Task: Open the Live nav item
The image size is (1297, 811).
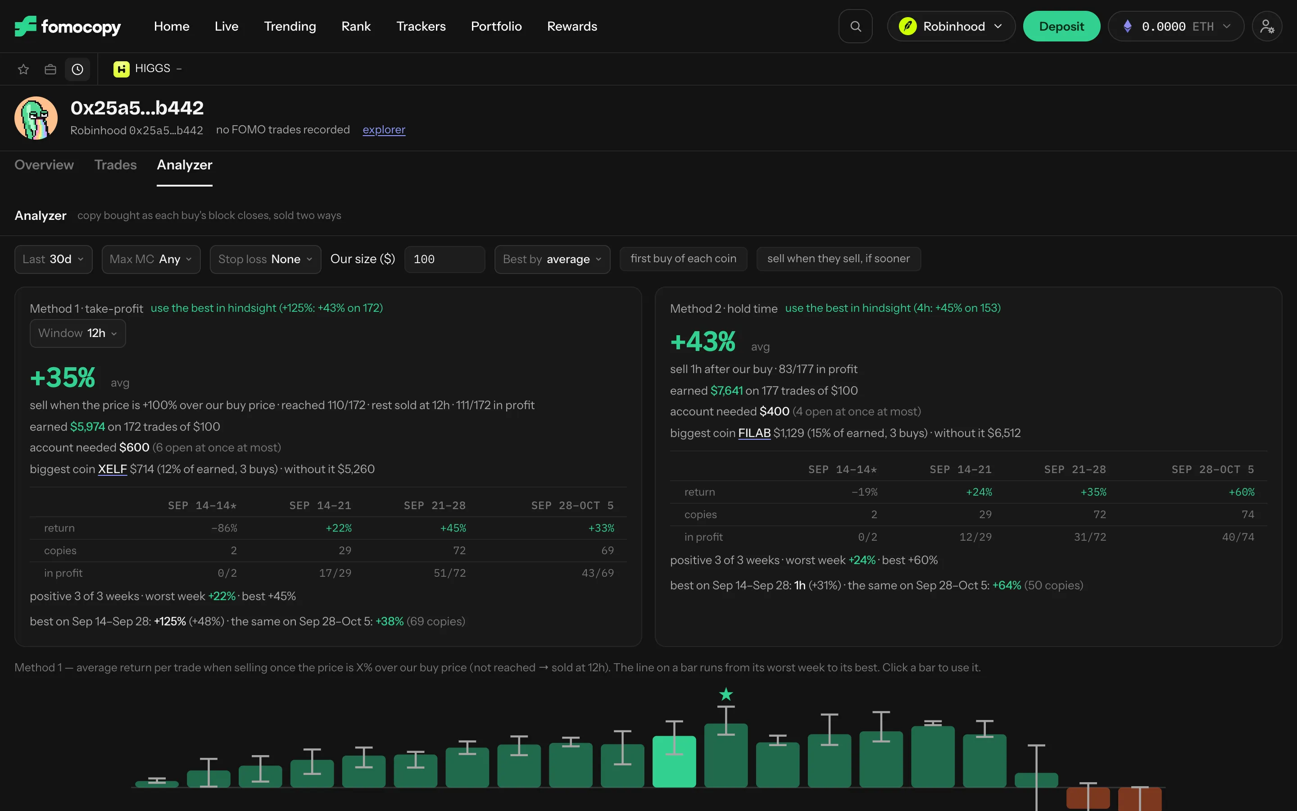Action: [227, 26]
